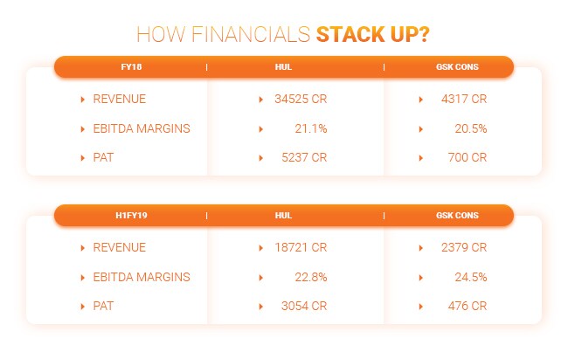The width and height of the screenshot is (568, 352).
Task: Click GSK CONS header in H1FY19 table
Action: point(460,215)
